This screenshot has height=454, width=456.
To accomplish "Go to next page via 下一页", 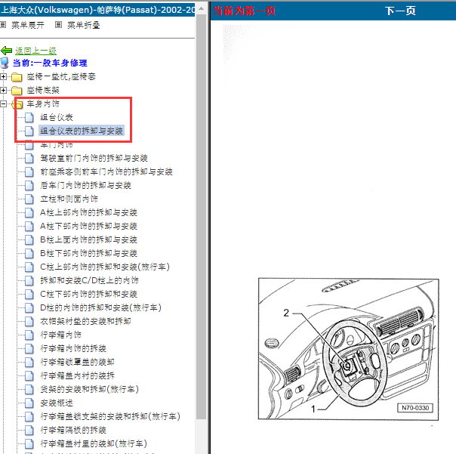I will [x=400, y=11].
